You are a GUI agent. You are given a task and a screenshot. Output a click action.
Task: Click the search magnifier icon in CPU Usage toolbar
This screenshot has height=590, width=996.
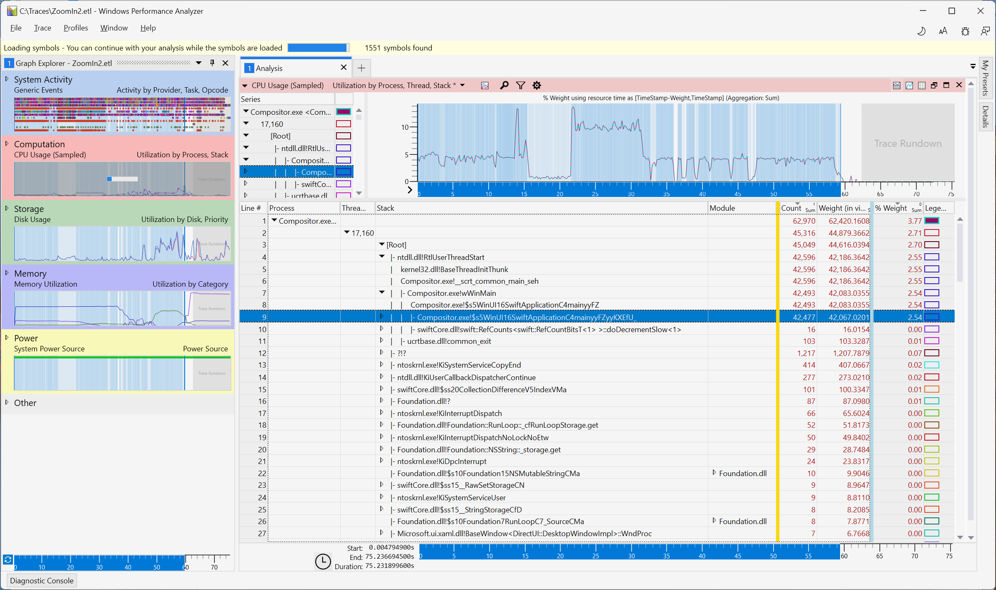504,86
